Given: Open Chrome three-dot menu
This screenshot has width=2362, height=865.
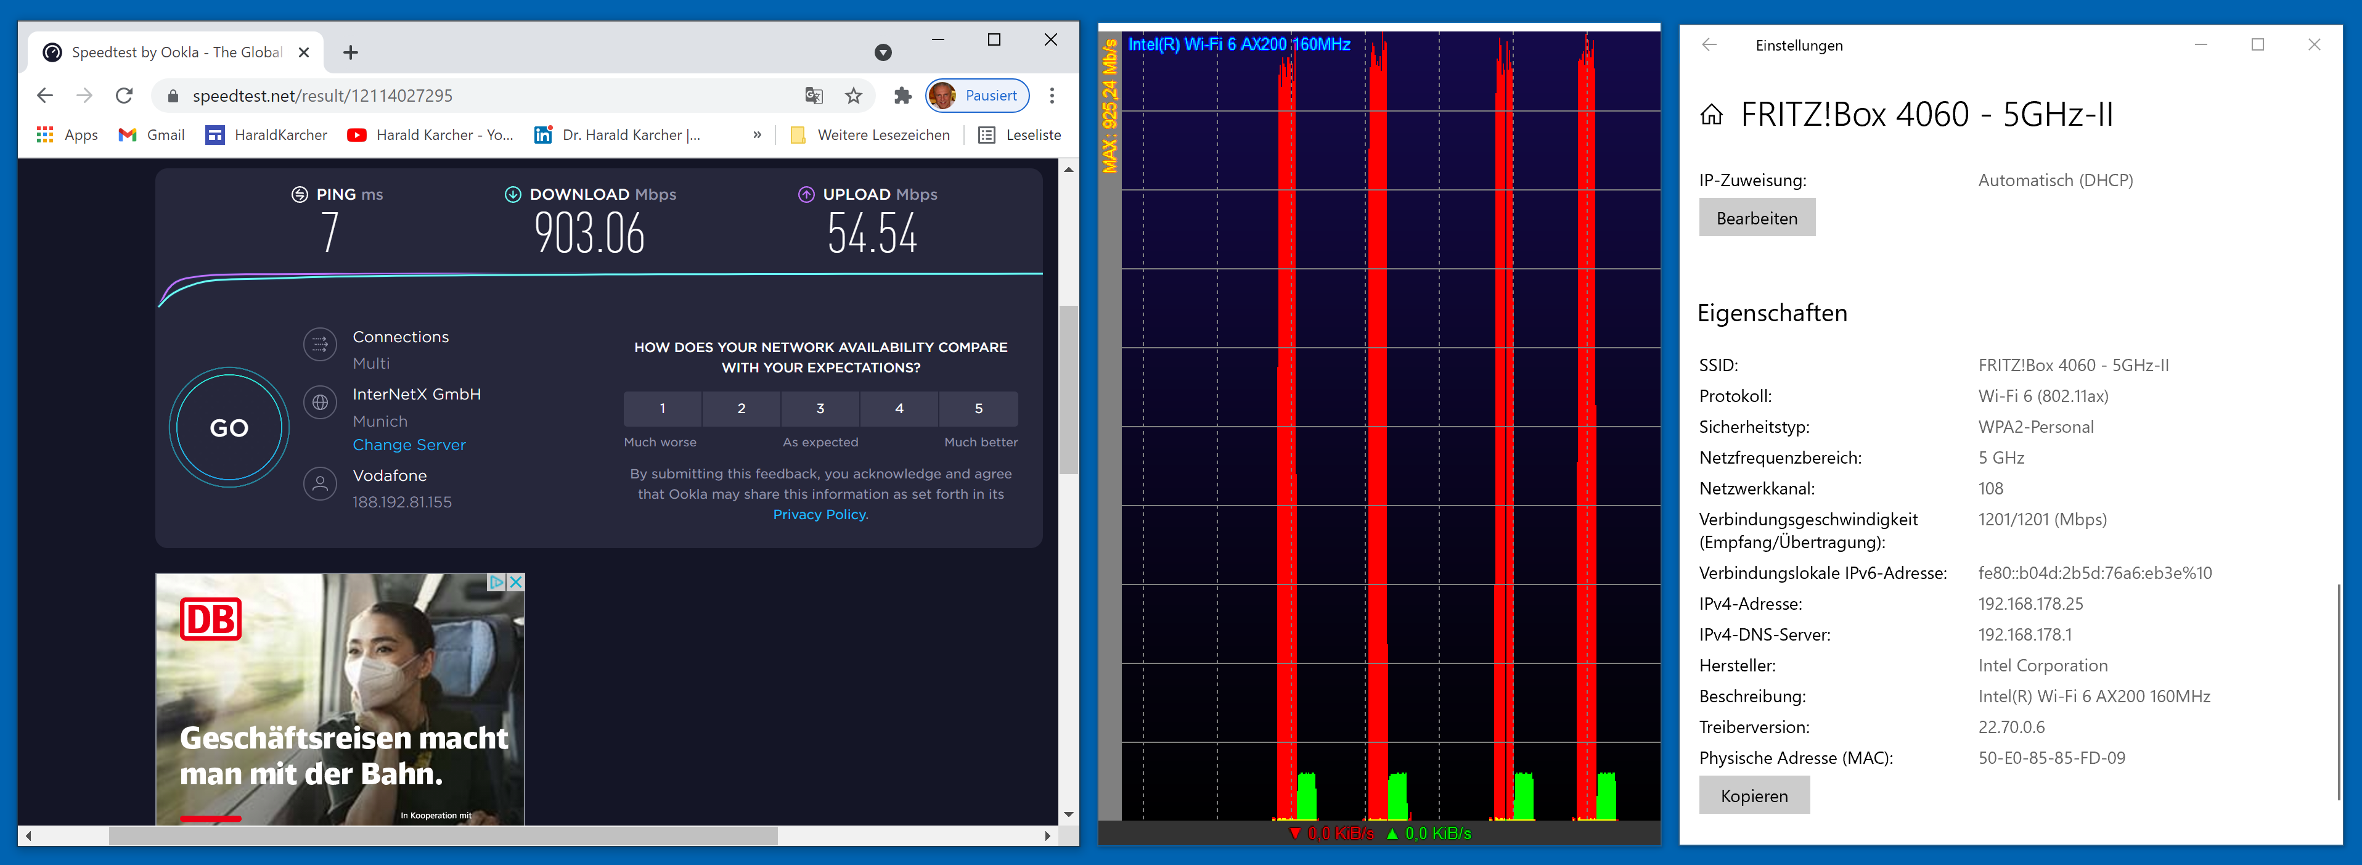Looking at the screenshot, I should click(x=1052, y=96).
